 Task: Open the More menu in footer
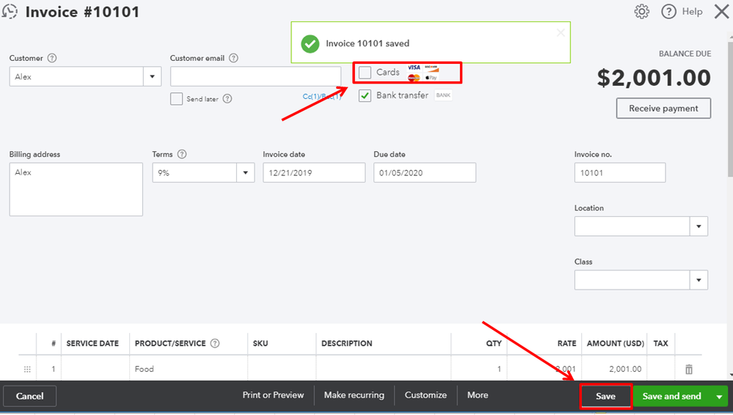477,395
